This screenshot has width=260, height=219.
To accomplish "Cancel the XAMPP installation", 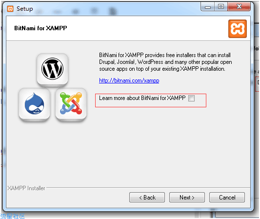I will click(227, 197).
